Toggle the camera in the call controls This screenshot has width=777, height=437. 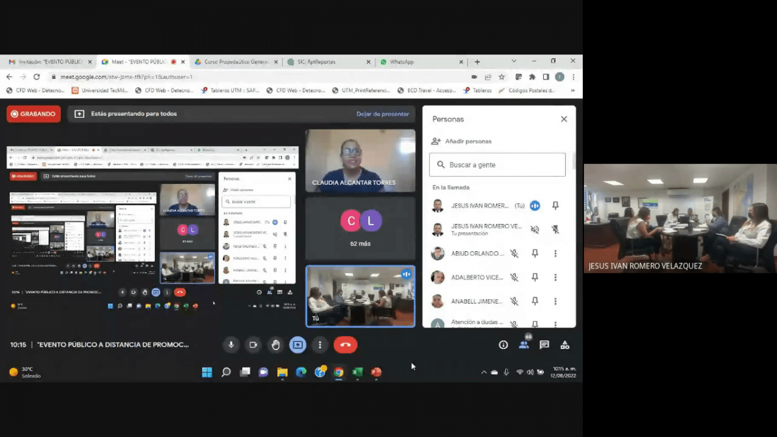(253, 345)
